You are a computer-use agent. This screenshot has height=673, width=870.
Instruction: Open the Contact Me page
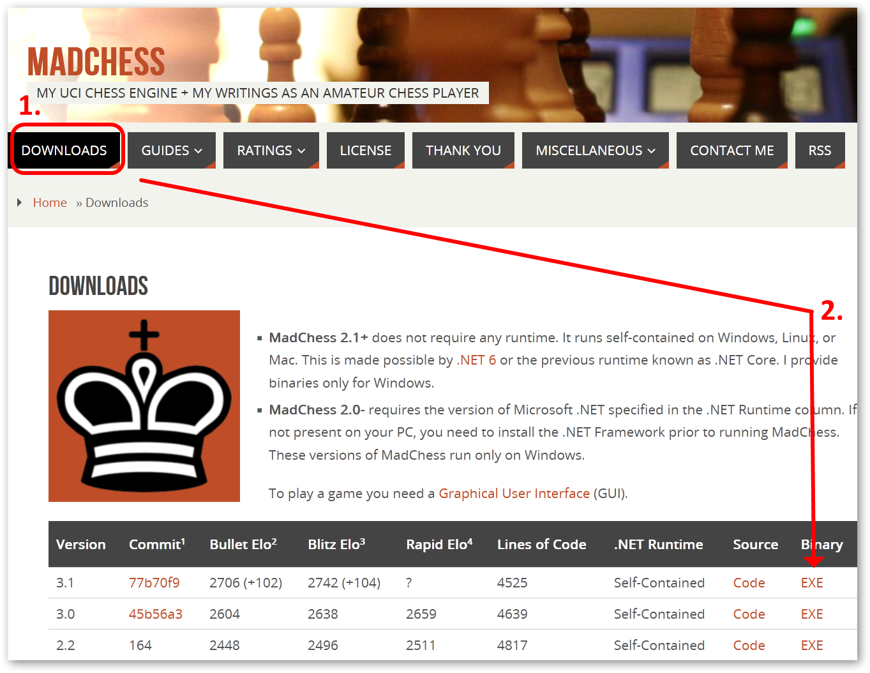coord(731,151)
